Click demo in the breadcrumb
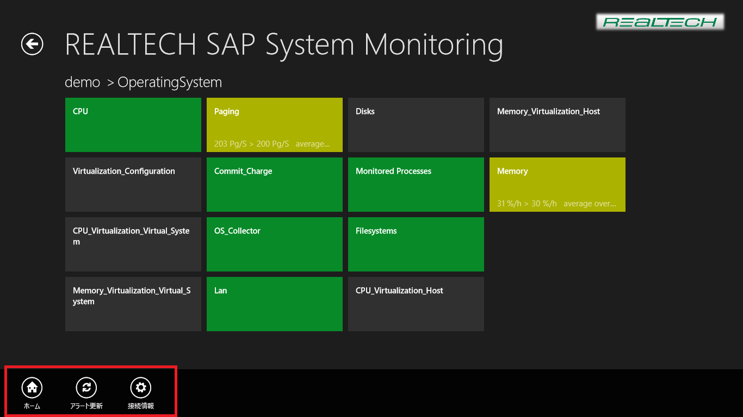This screenshot has width=743, height=417. [x=83, y=83]
